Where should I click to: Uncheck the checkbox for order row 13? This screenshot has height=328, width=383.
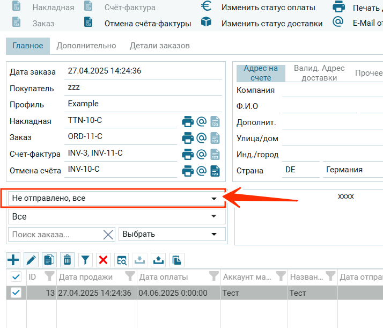(16, 293)
